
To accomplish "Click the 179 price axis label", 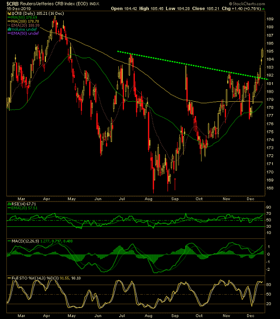I will [x=270, y=100].
